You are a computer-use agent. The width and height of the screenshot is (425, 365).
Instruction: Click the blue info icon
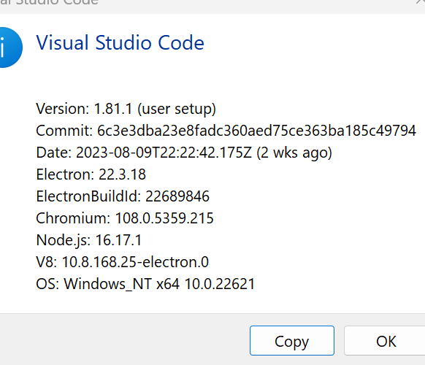coord(10,47)
